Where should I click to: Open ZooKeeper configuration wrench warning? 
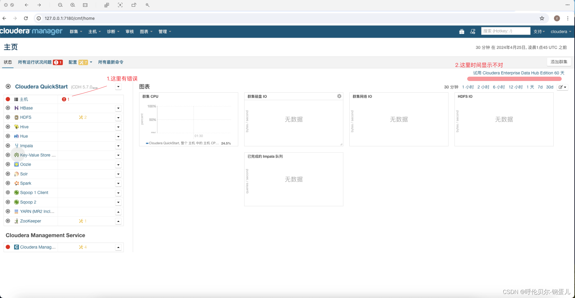83,221
